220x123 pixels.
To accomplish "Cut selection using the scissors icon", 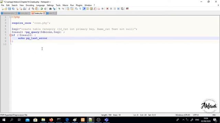I will pyautogui.click(x=29, y=9).
